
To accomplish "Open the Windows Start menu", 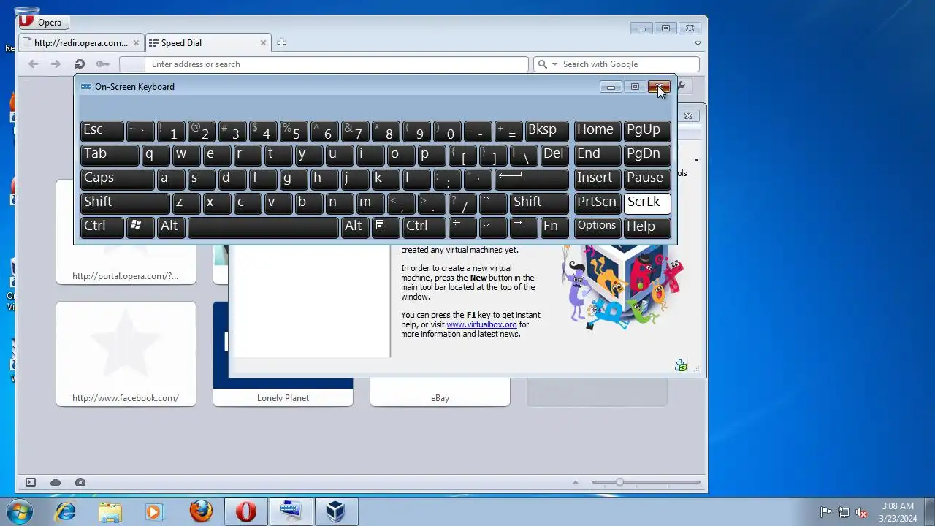I will pos(20,511).
